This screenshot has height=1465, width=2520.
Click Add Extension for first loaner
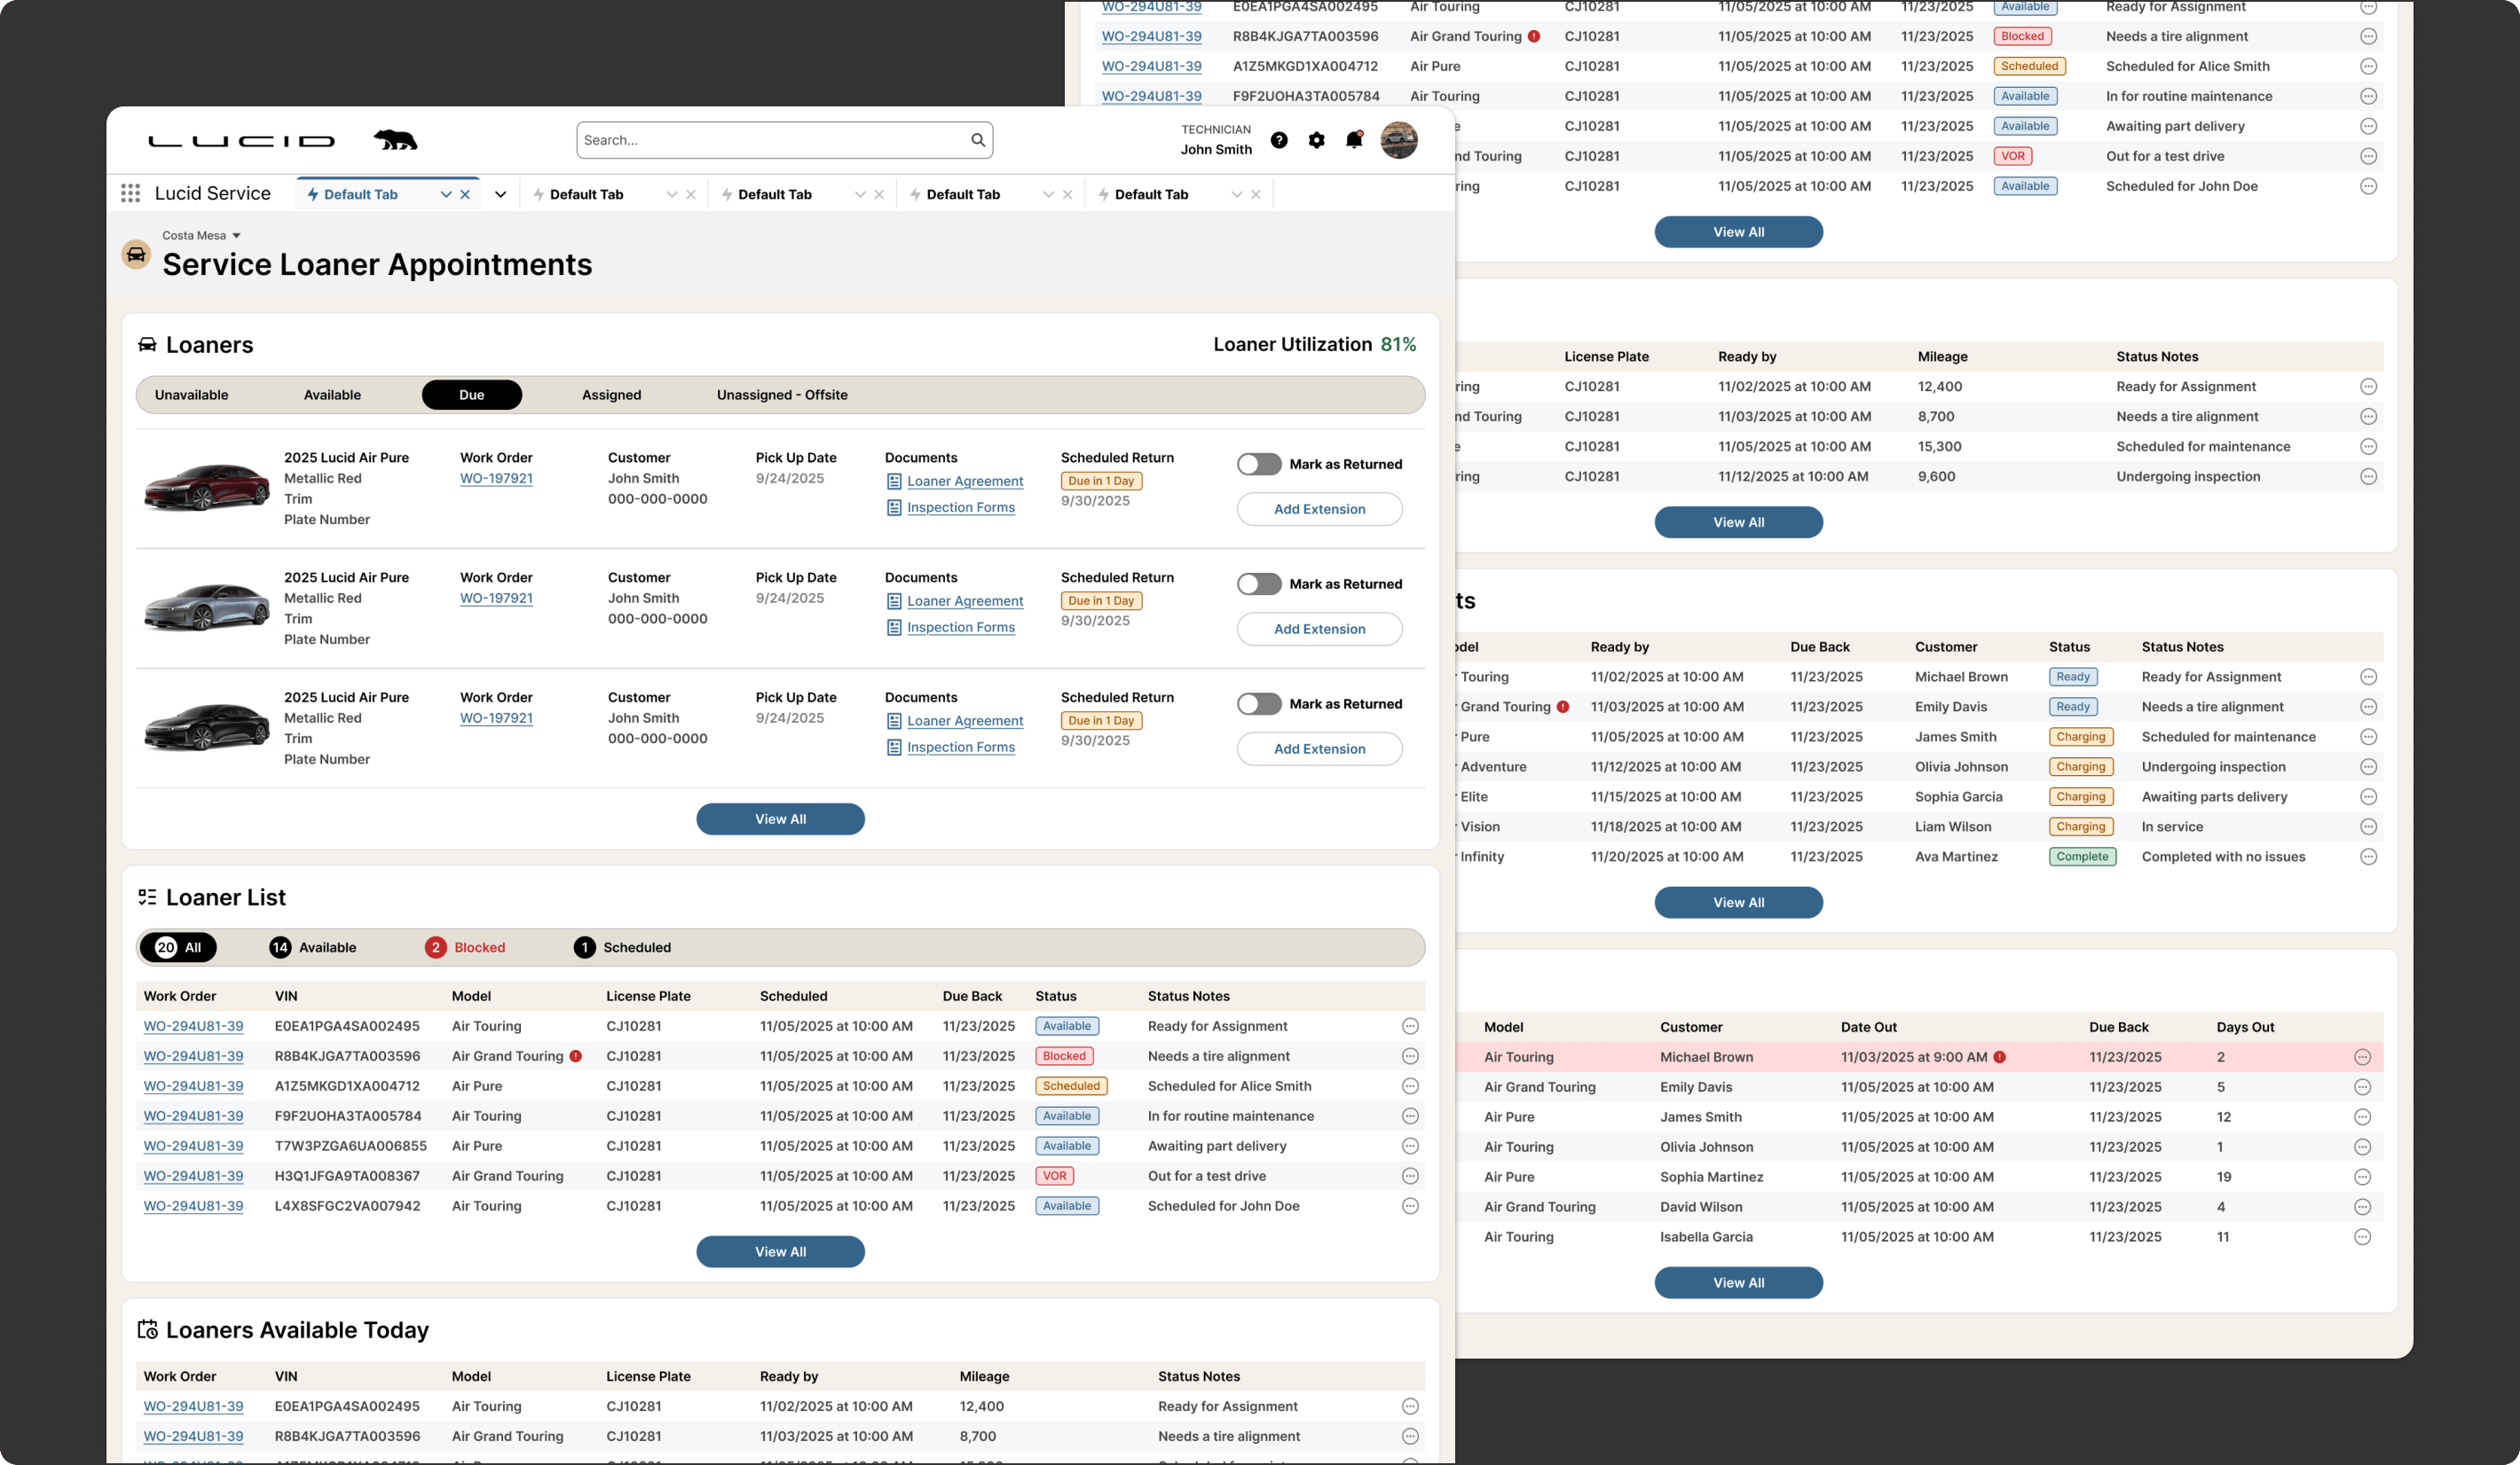point(1319,509)
